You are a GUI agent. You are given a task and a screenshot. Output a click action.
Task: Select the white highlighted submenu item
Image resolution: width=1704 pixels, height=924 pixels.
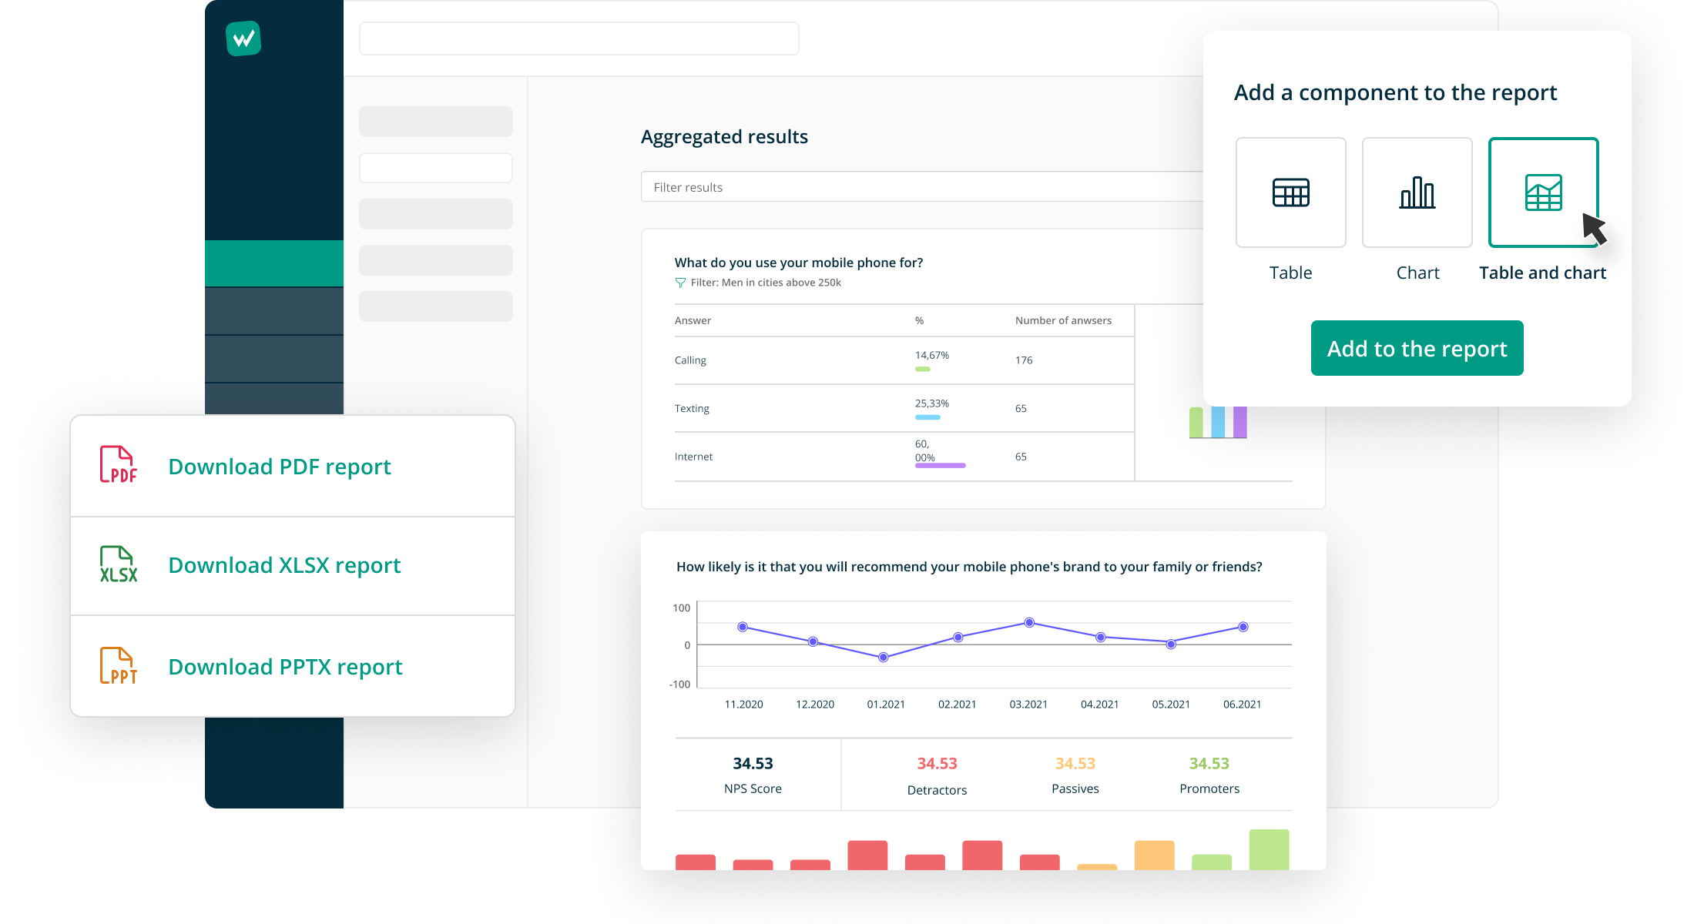click(x=435, y=168)
